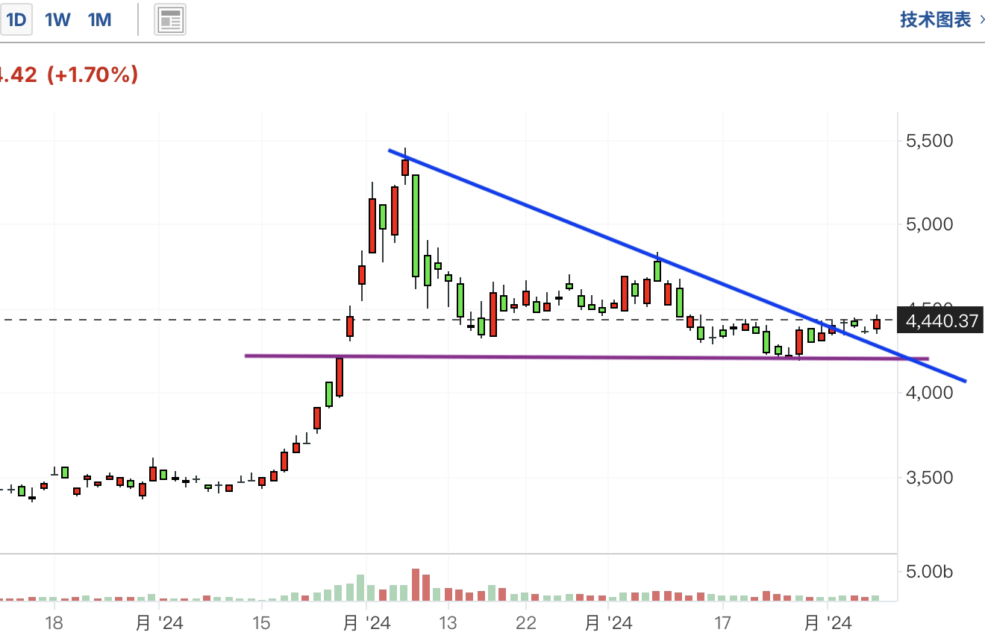Click the 3,500 price axis label
The image size is (985, 638).
point(928,478)
